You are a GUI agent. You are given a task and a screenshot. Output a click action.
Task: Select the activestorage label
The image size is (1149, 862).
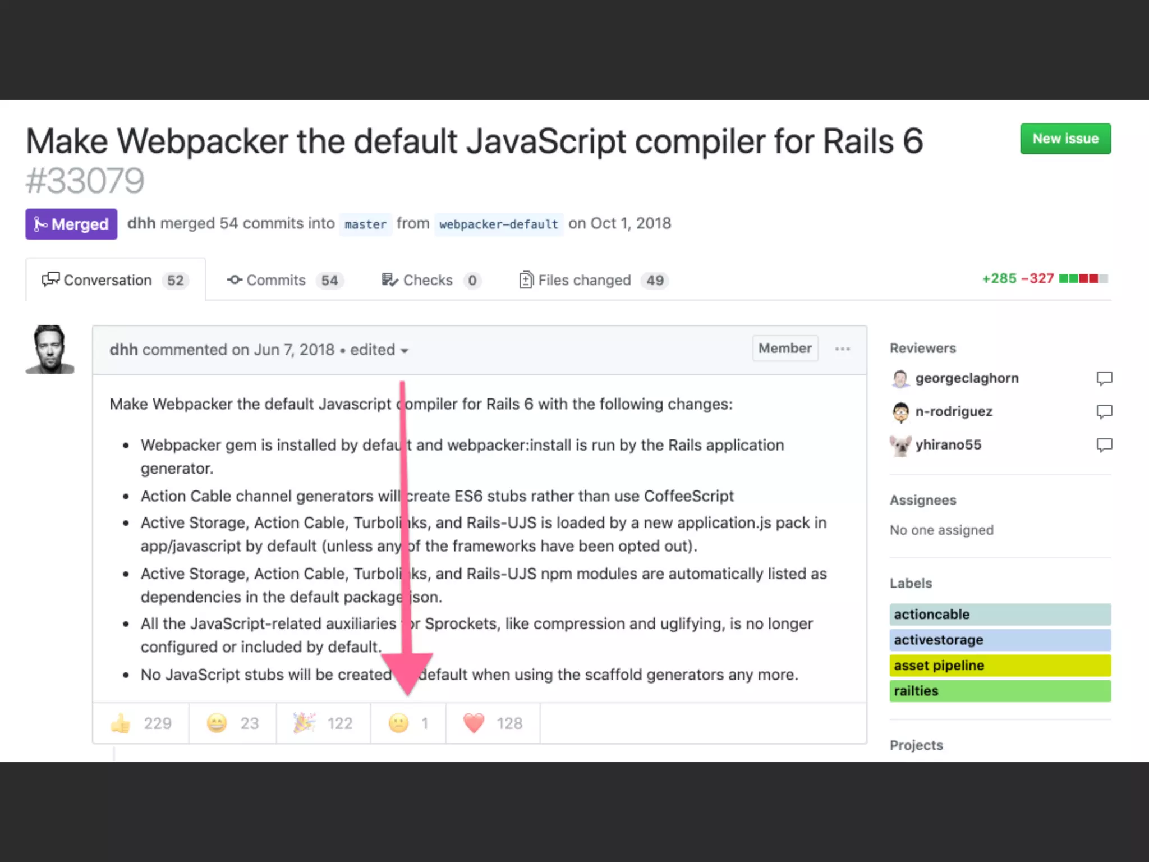pos(1000,640)
